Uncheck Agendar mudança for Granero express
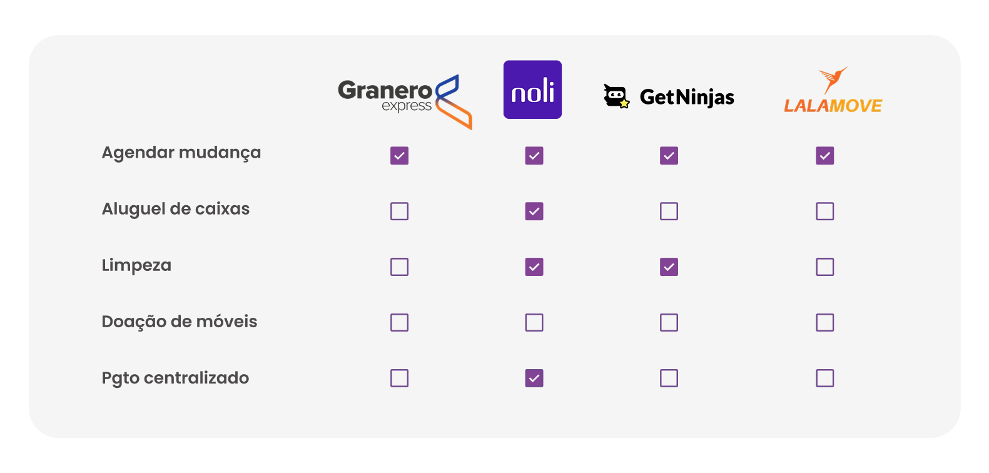The width and height of the screenshot is (989, 473). [x=399, y=156]
